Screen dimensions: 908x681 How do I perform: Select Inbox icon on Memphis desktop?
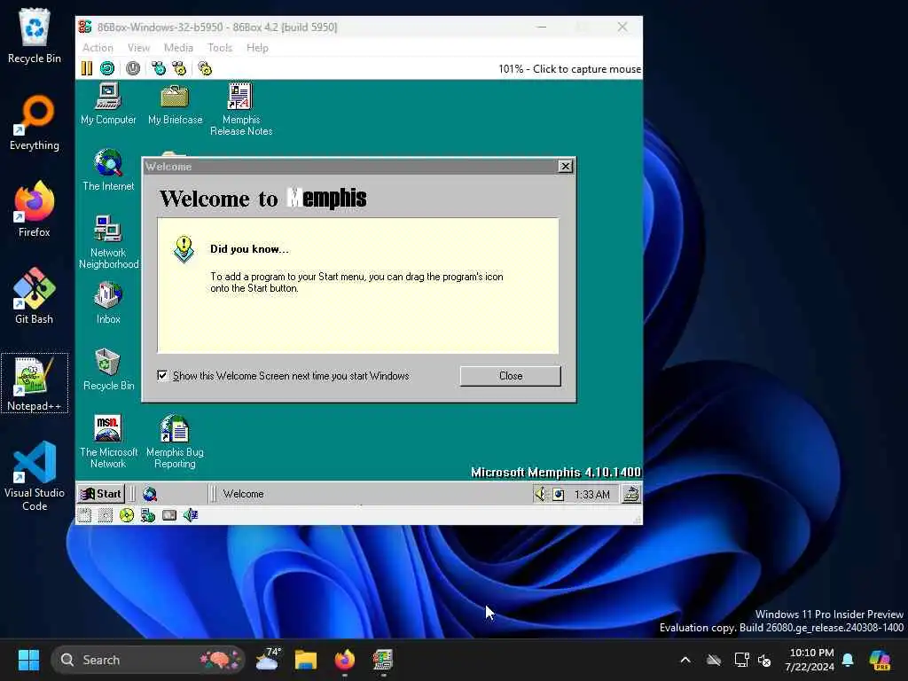click(x=108, y=303)
